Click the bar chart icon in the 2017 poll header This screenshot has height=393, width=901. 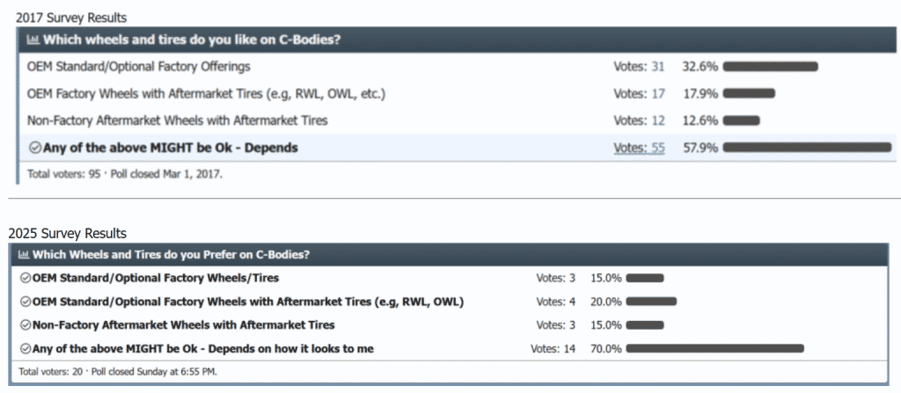pos(33,39)
